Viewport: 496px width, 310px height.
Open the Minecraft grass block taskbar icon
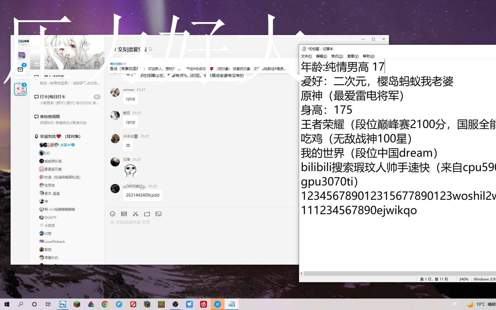pyautogui.click(x=77, y=304)
